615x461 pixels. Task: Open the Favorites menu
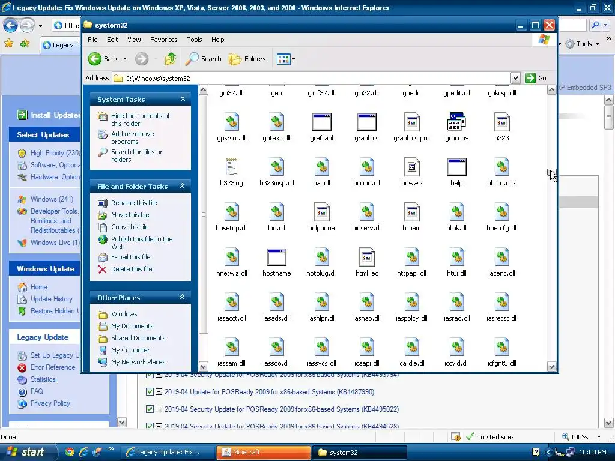[x=163, y=40]
